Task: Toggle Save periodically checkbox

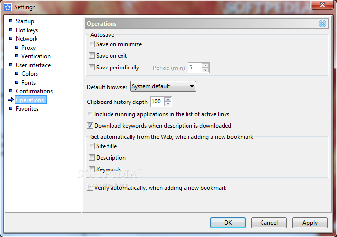Action: tap(92, 68)
